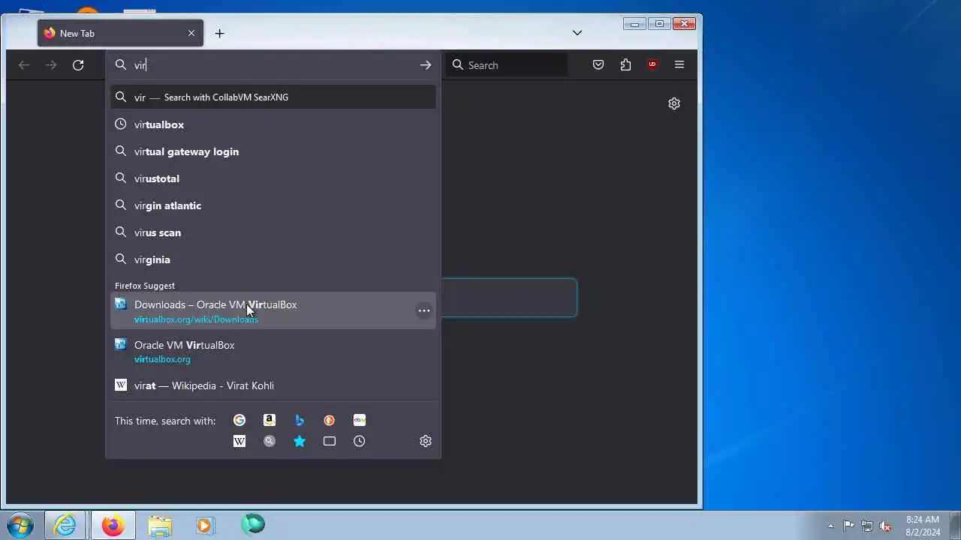Choose the 'virginia' suggestion
961x540 pixels.
point(273,259)
